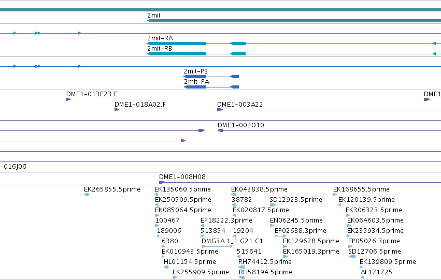Click the EK255909.5prime arrow glyph

click(x=175, y=277)
